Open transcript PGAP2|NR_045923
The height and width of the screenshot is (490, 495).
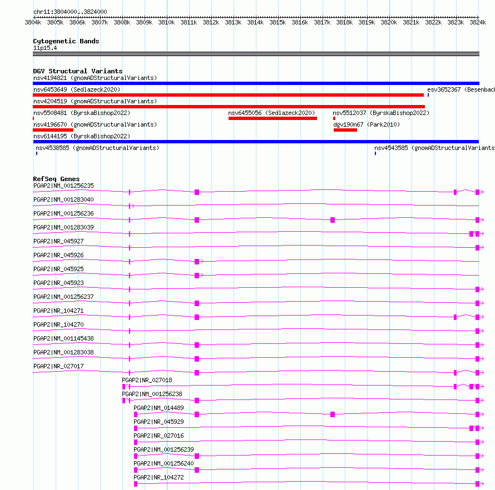[x=58, y=283]
